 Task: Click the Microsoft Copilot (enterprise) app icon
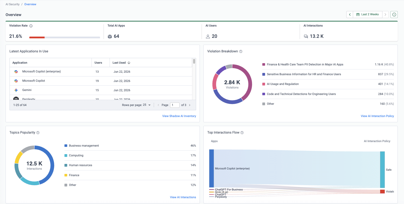tap(16, 72)
